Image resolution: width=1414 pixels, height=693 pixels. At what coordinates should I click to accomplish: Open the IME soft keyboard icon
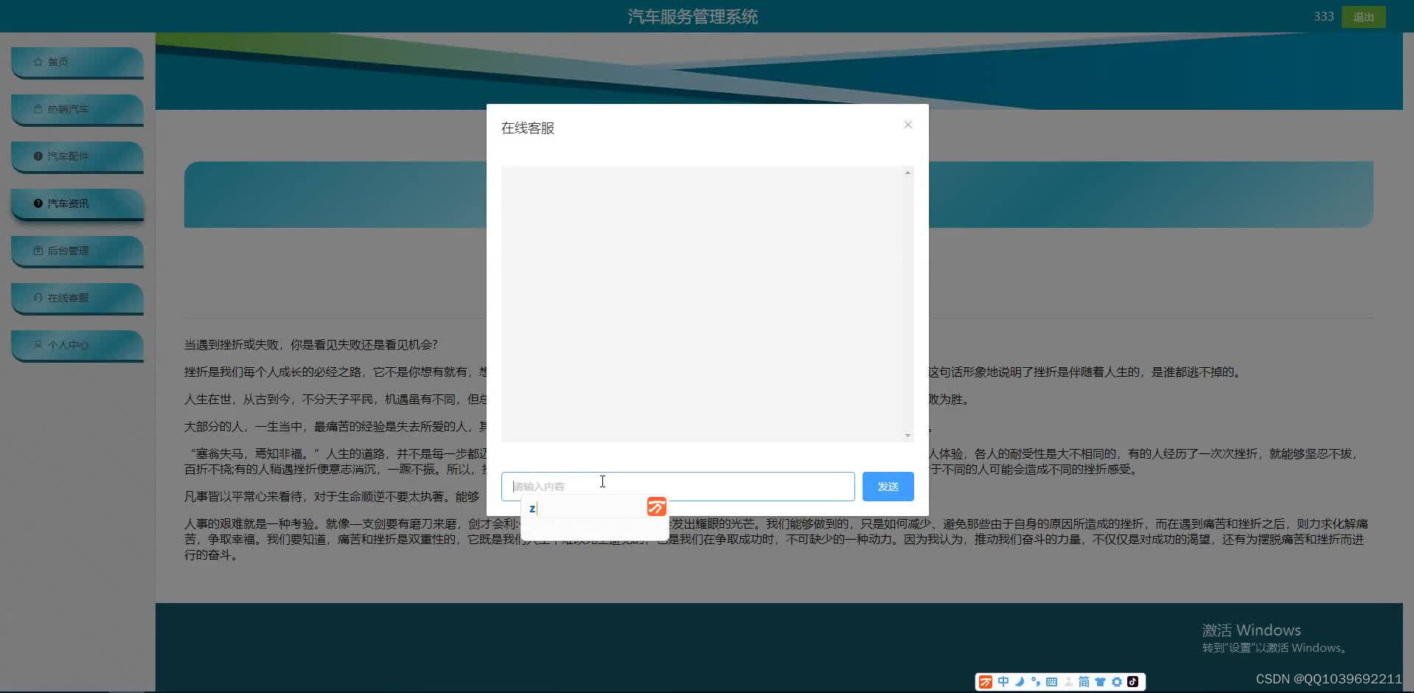1052,682
